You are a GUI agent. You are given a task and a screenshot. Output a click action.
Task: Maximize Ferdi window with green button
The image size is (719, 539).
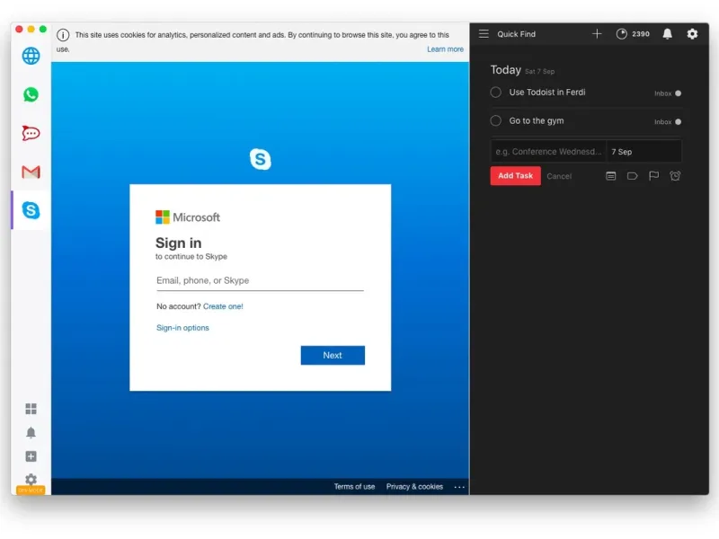pyautogui.click(x=43, y=30)
